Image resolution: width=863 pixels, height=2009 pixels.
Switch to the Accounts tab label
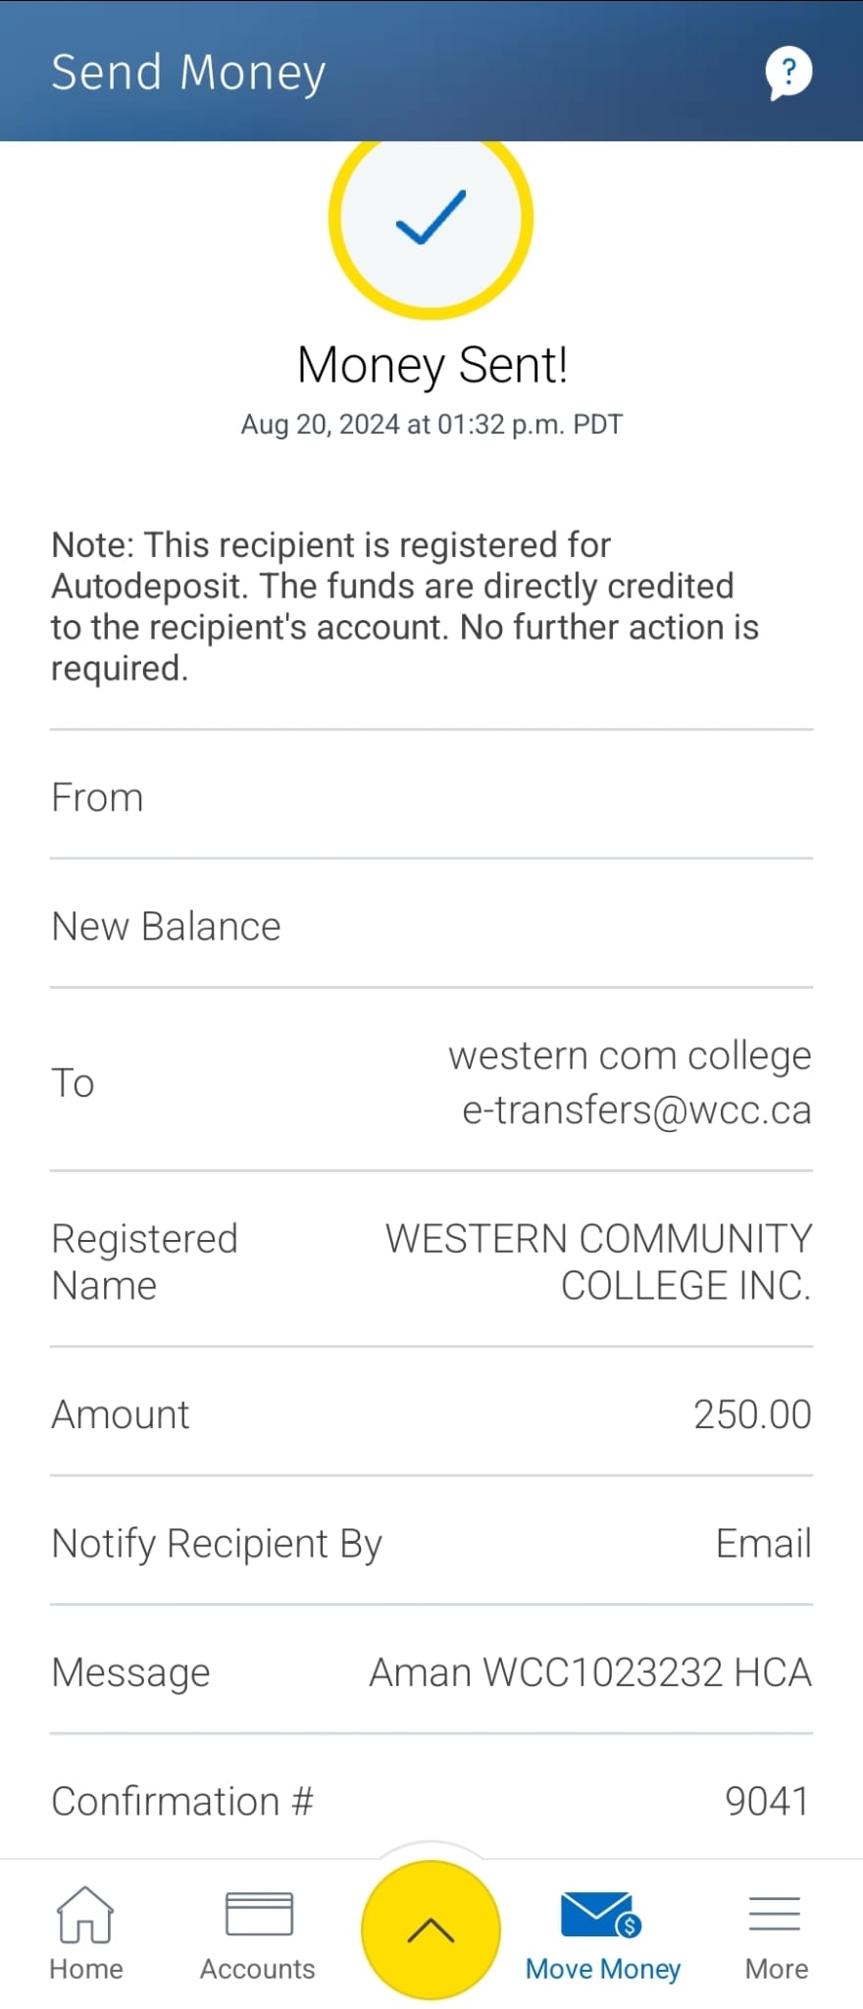click(258, 1969)
